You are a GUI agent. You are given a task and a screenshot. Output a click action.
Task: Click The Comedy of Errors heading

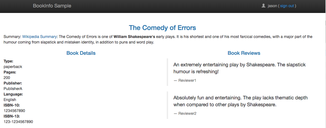[162, 28]
